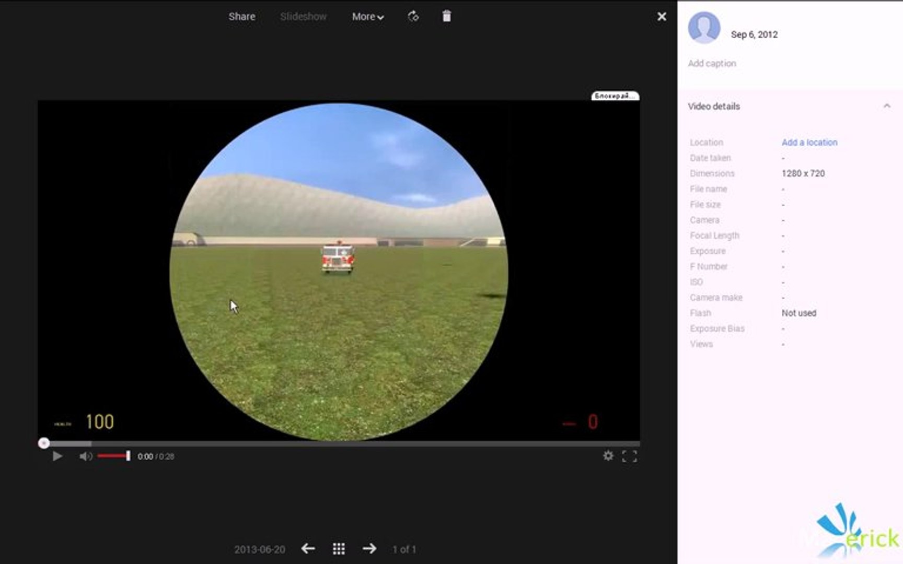This screenshot has height=564, width=903.
Task: Rotate the video using the rotate icon
Action: pos(413,16)
